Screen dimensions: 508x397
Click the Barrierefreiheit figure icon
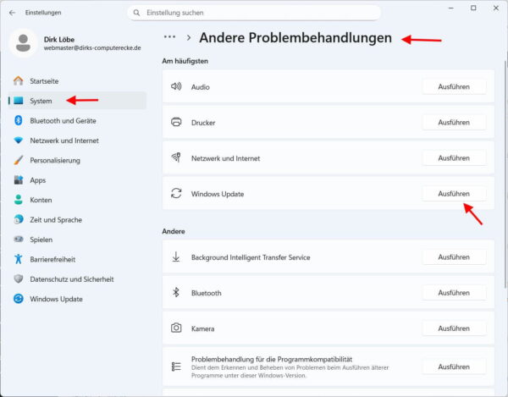point(19,259)
